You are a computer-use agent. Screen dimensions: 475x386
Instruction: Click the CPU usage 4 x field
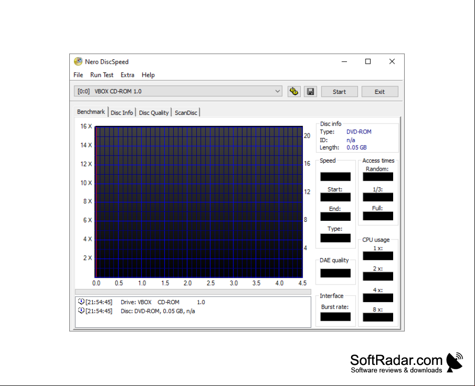point(378,298)
